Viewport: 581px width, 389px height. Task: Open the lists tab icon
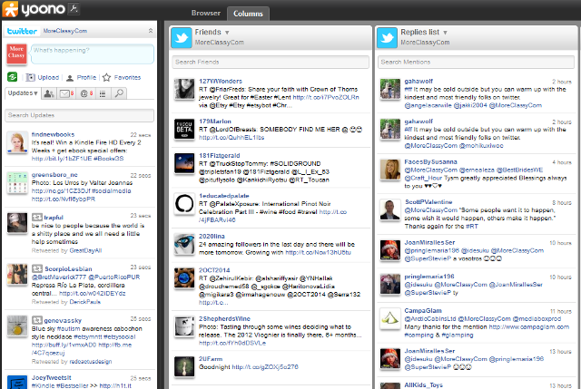coord(103,93)
